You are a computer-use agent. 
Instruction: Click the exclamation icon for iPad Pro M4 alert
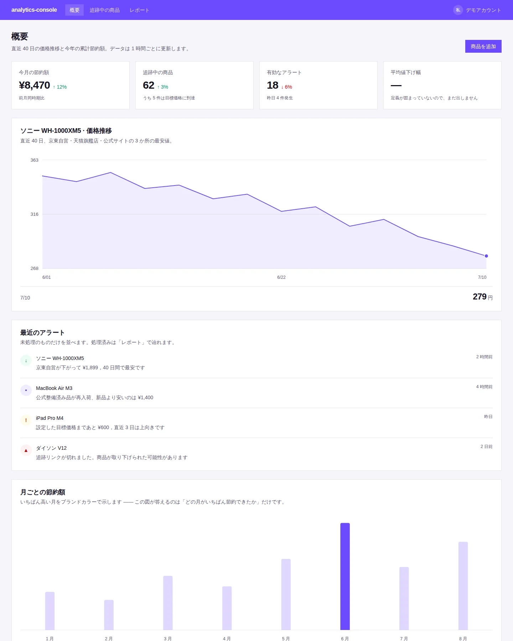26,420
